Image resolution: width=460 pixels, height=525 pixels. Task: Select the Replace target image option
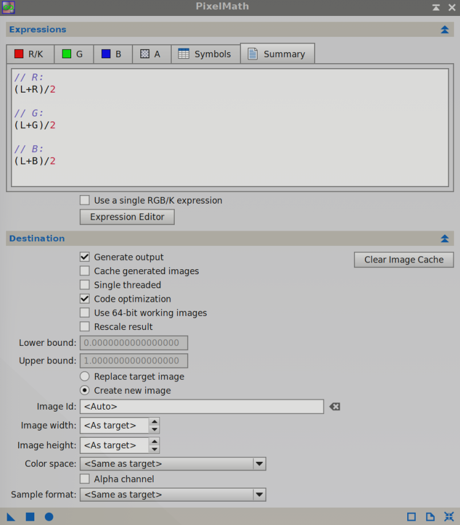click(85, 377)
